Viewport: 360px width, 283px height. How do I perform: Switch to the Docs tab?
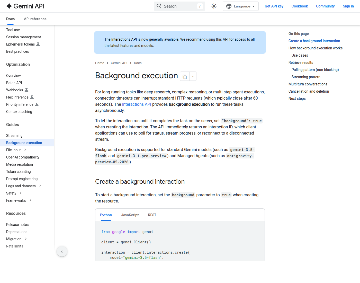[10, 19]
